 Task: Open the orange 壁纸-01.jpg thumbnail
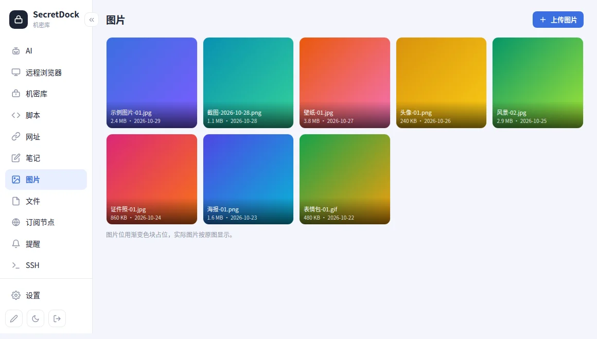point(345,82)
